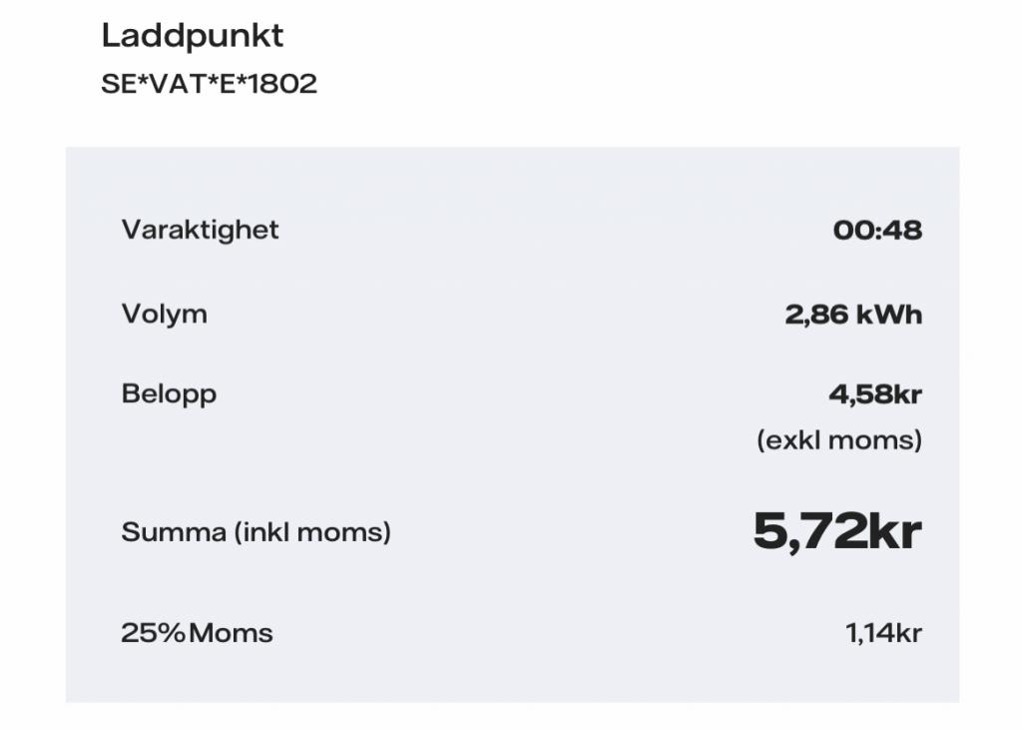Click the Laddpunkt heading
The height and width of the screenshot is (730, 1022).
click(193, 36)
